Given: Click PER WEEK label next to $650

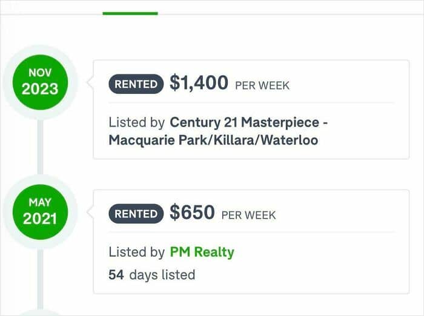Looking at the screenshot, I should [248, 214].
